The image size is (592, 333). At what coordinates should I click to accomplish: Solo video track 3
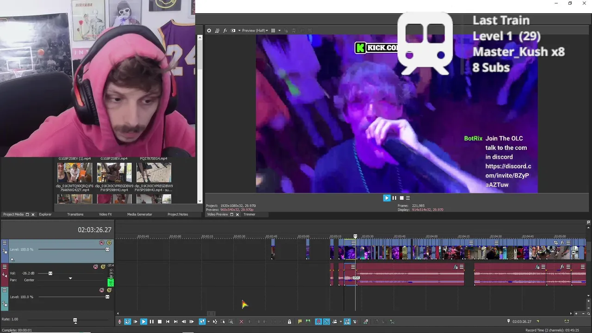pyautogui.click(x=109, y=243)
